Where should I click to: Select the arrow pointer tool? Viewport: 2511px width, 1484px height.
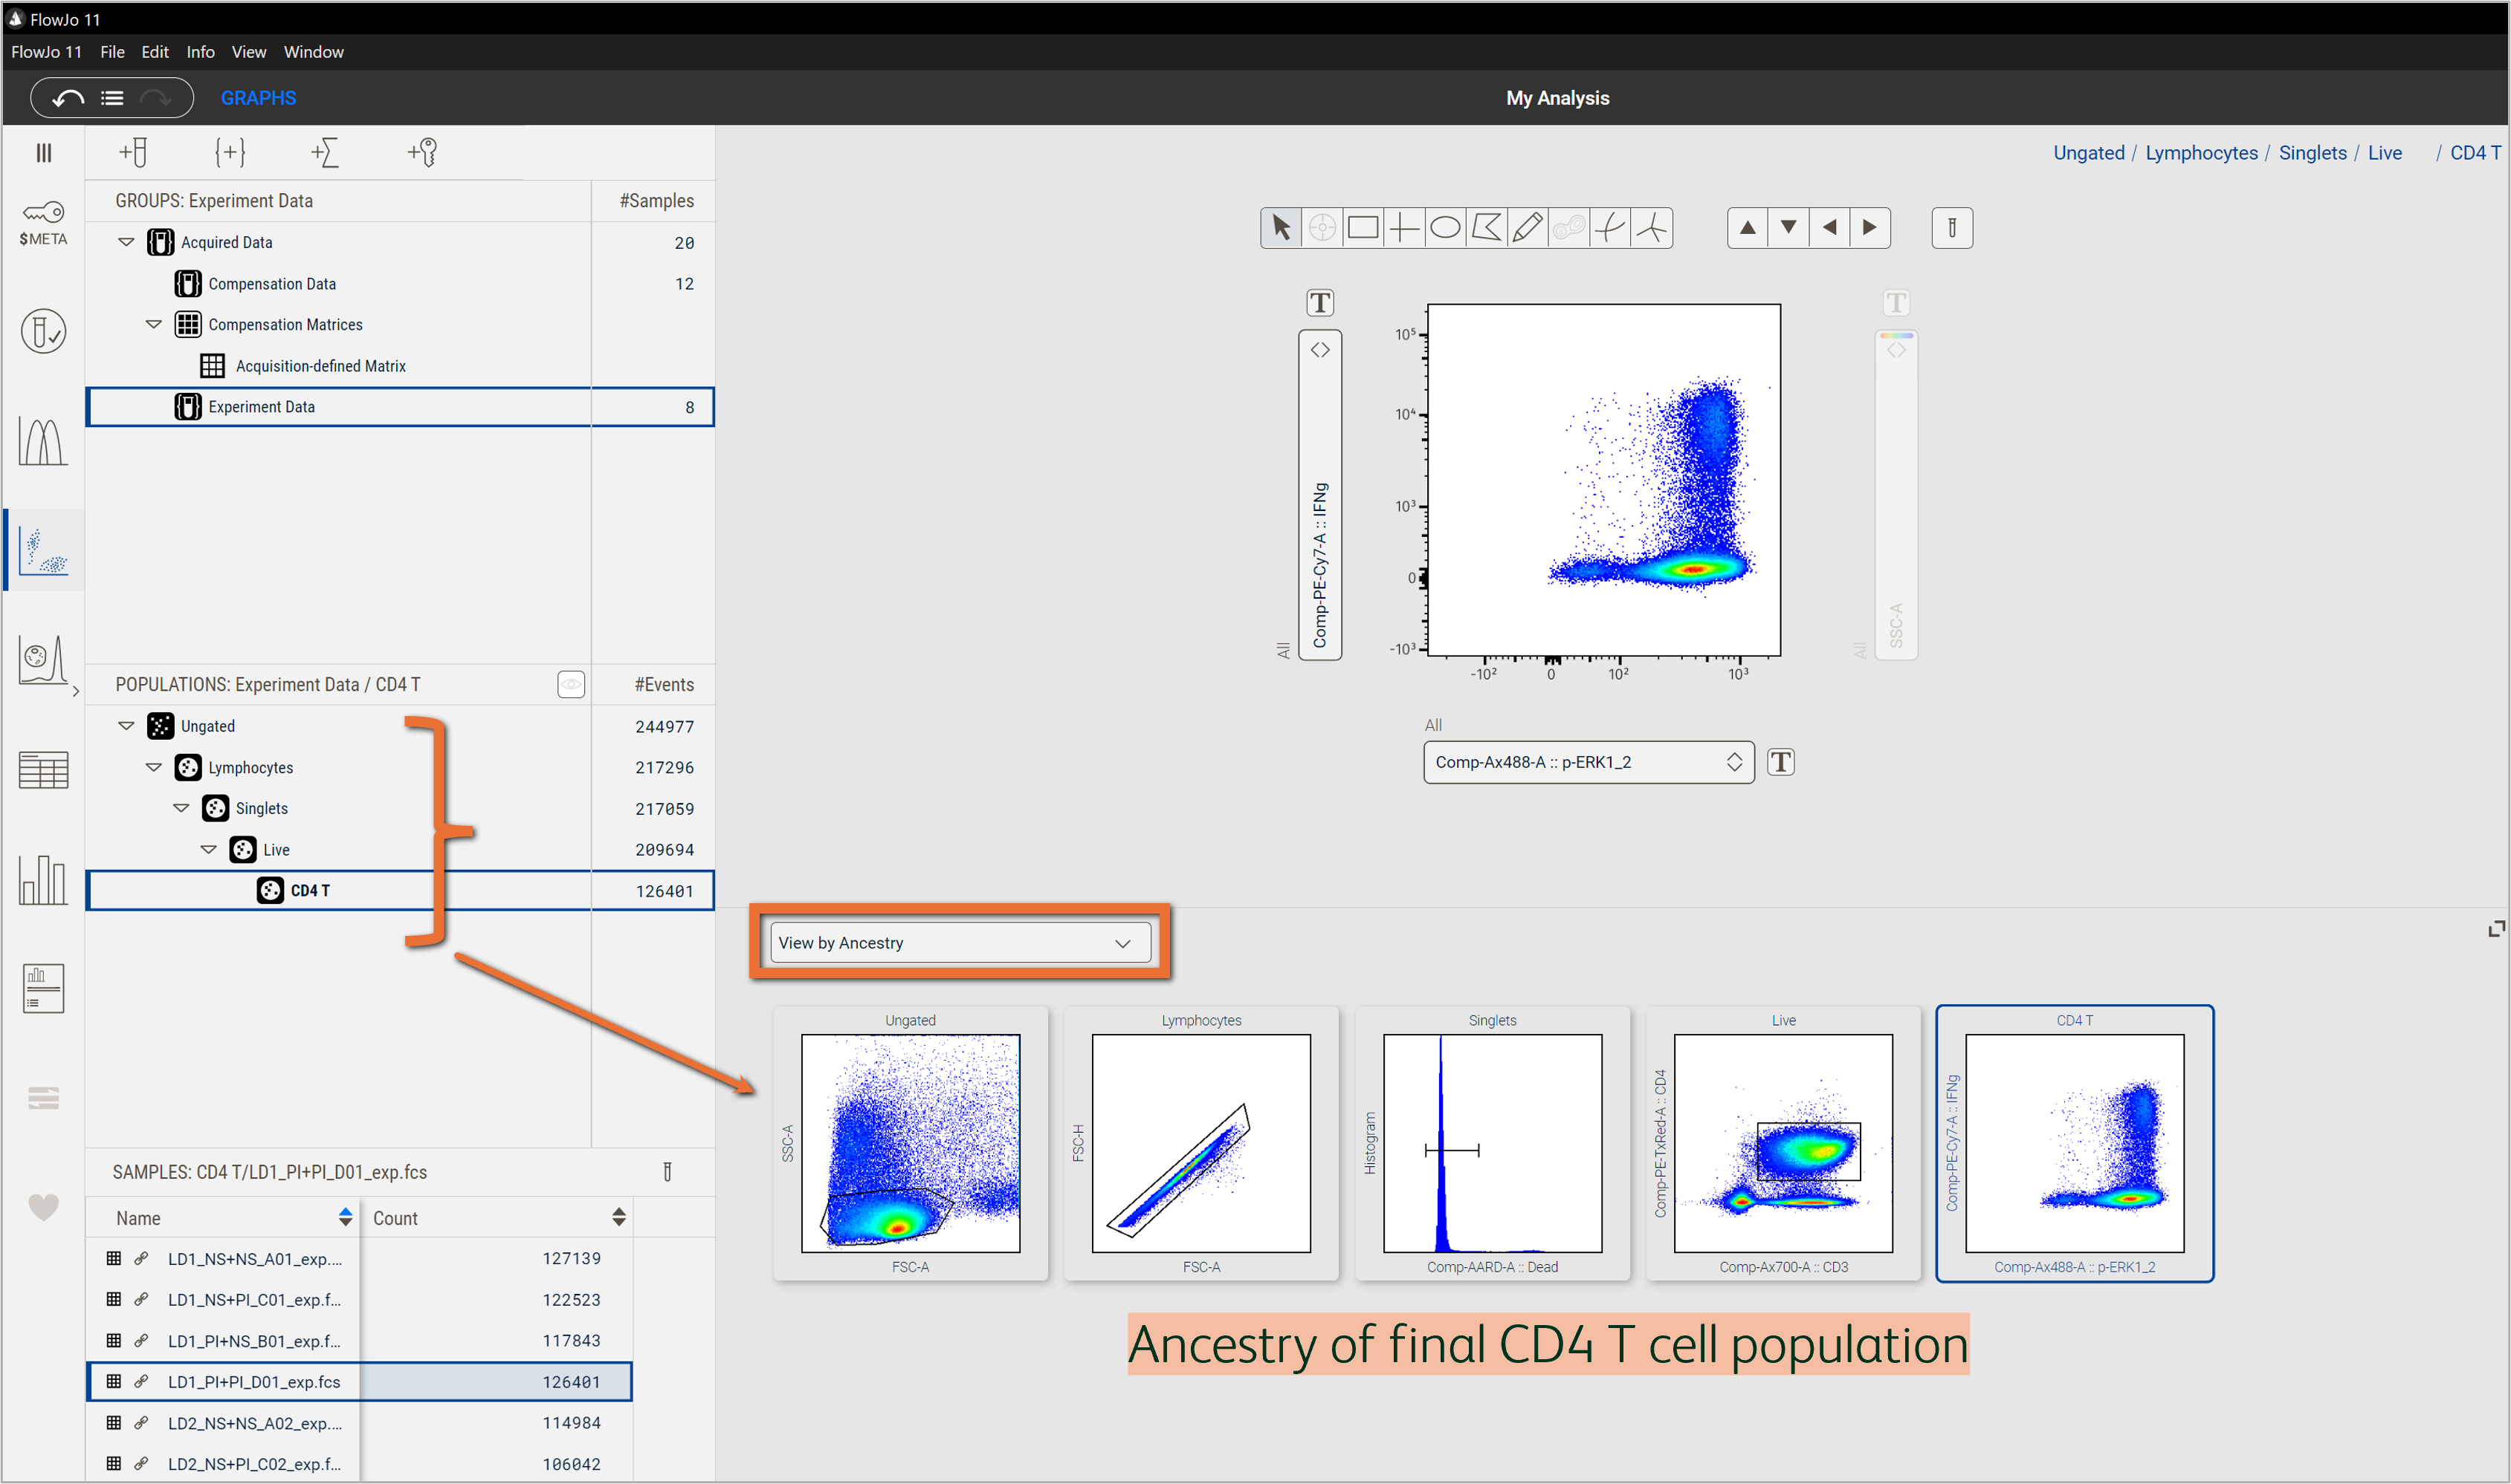point(1280,228)
